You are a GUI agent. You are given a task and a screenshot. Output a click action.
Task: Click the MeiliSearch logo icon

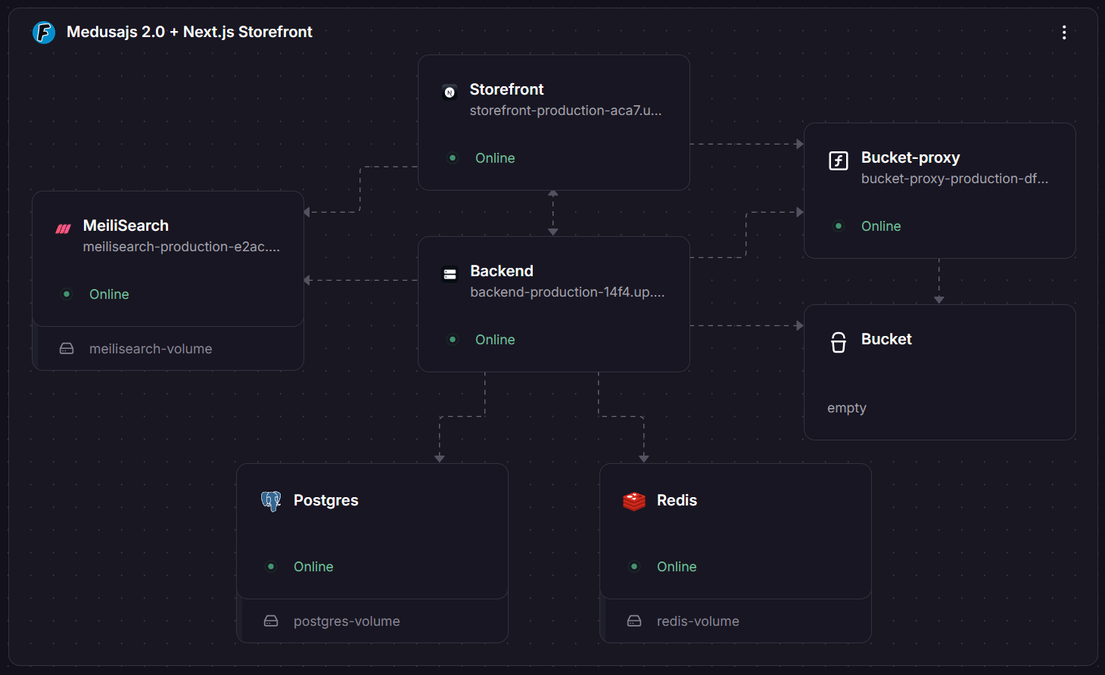click(64, 229)
